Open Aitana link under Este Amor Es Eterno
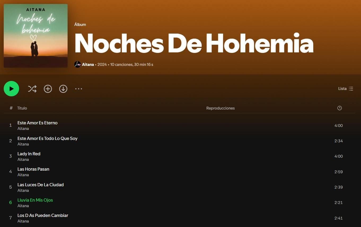 click(x=23, y=129)
